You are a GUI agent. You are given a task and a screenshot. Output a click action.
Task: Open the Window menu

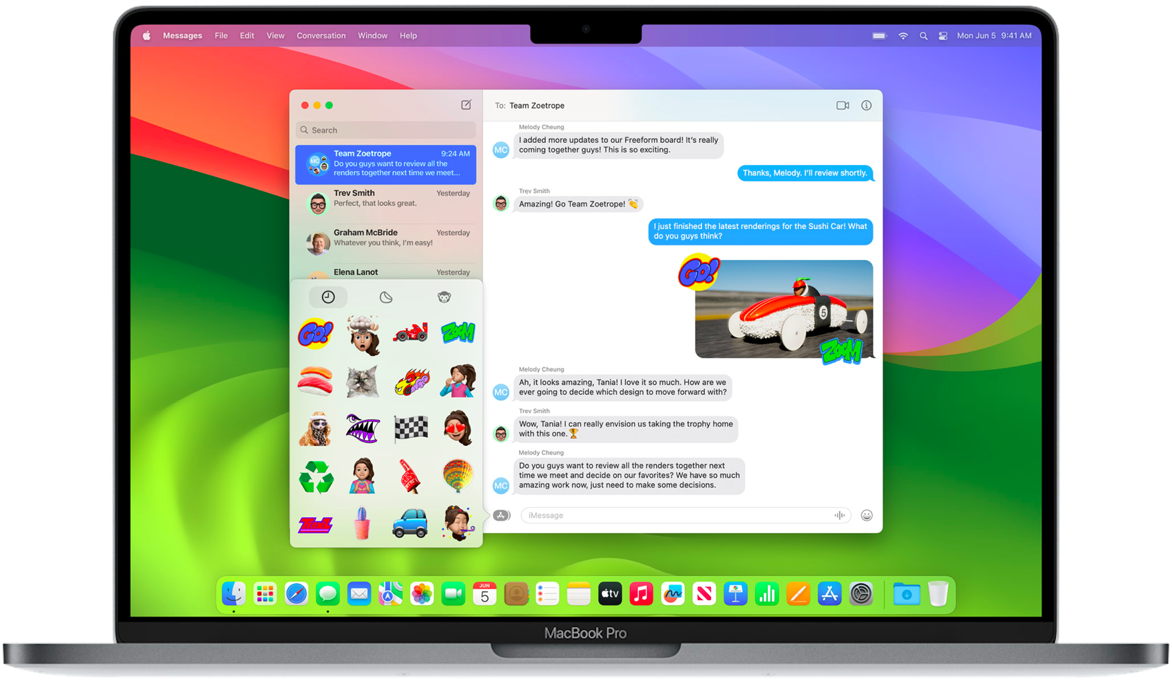pos(373,36)
